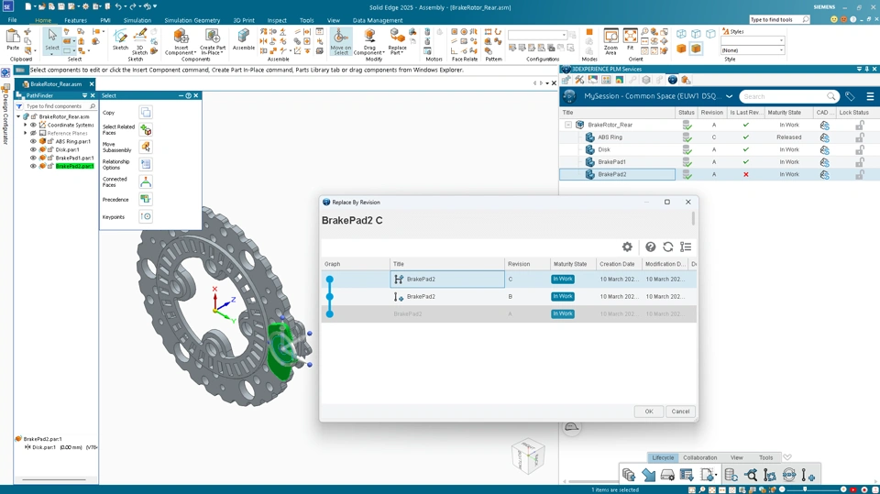
Task: Click the help icon in Replace By Revision
Action: (x=650, y=247)
